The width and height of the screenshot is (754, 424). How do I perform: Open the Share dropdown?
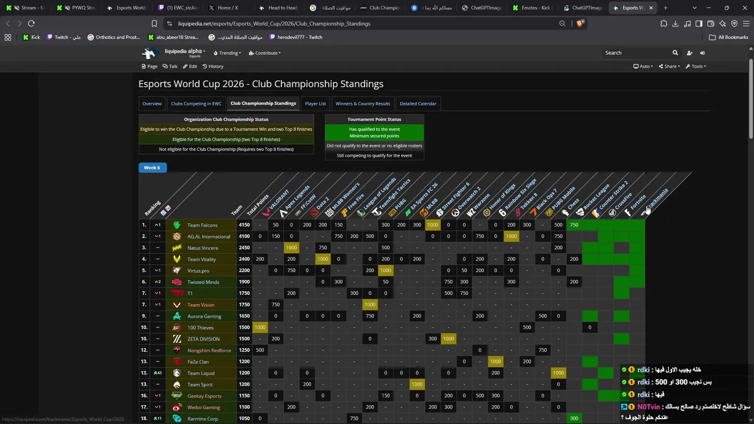coord(669,67)
